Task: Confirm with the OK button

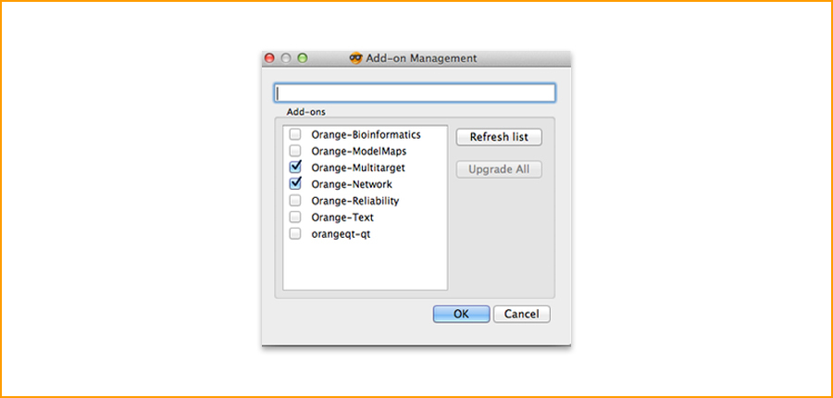Action: [461, 314]
